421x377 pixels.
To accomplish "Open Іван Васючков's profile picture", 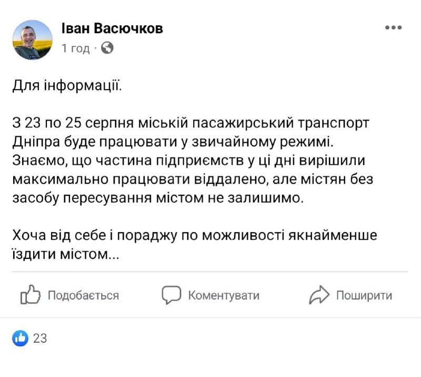I will pyautogui.click(x=33, y=40).
